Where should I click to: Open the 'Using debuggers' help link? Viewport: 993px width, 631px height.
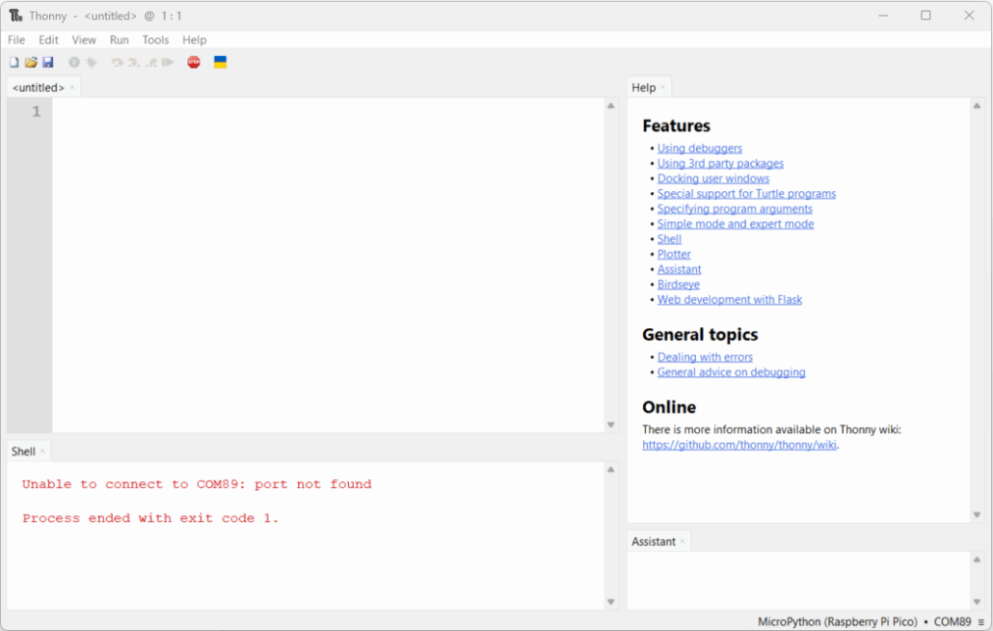click(x=700, y=149)
